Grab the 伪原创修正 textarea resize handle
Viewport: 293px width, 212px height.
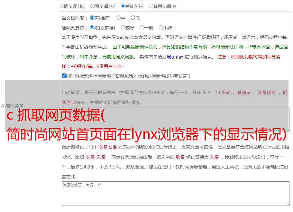click(288, 204)
